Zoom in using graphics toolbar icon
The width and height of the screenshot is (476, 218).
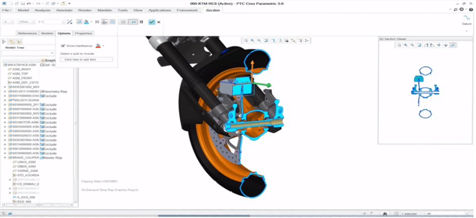tap(252, 41)
